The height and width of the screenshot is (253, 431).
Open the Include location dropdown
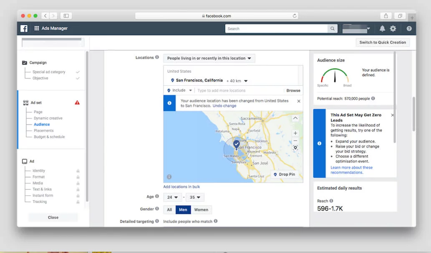click(x=179, y=90)
